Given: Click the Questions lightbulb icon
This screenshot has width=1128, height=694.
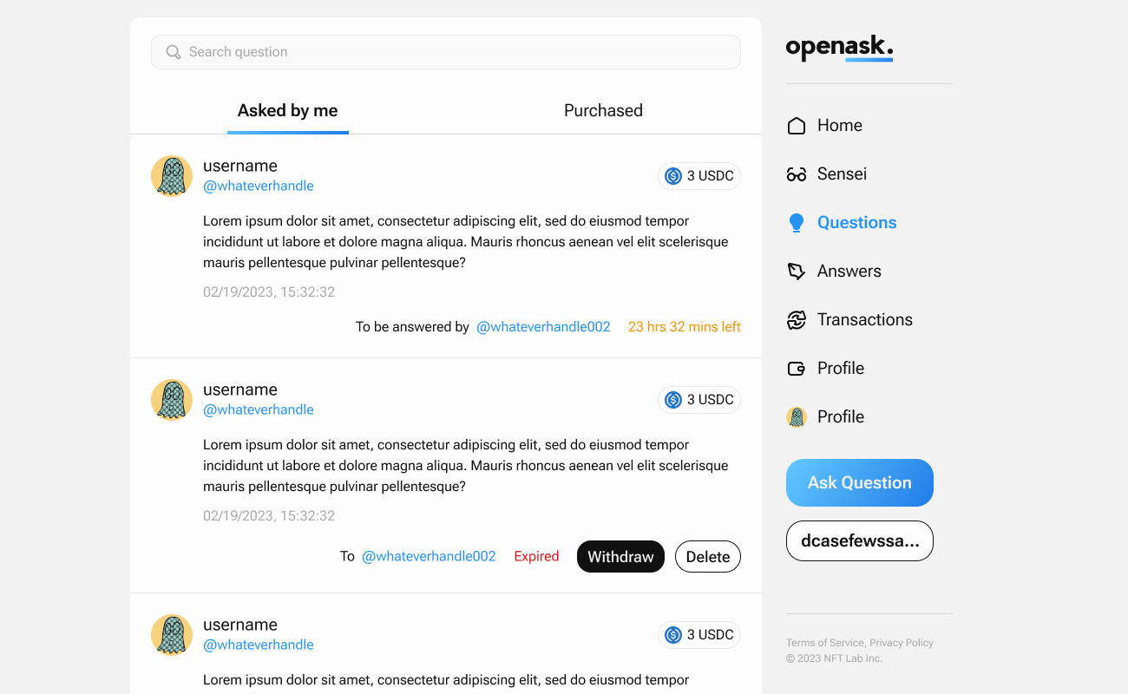Looking at the screenshot, I should 796,222.
